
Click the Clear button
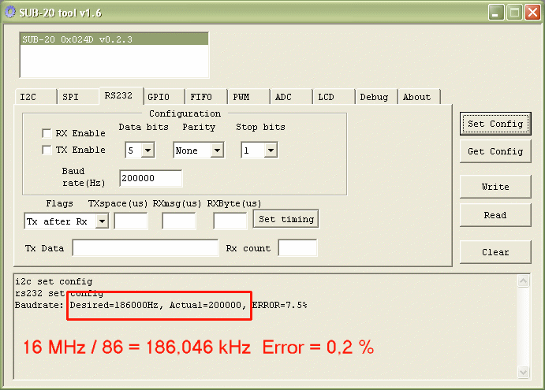(x=495, y=252)
